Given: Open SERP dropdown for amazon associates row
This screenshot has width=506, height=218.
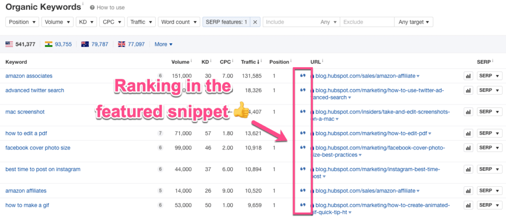Looking at the screenshot, I should 489,76.
